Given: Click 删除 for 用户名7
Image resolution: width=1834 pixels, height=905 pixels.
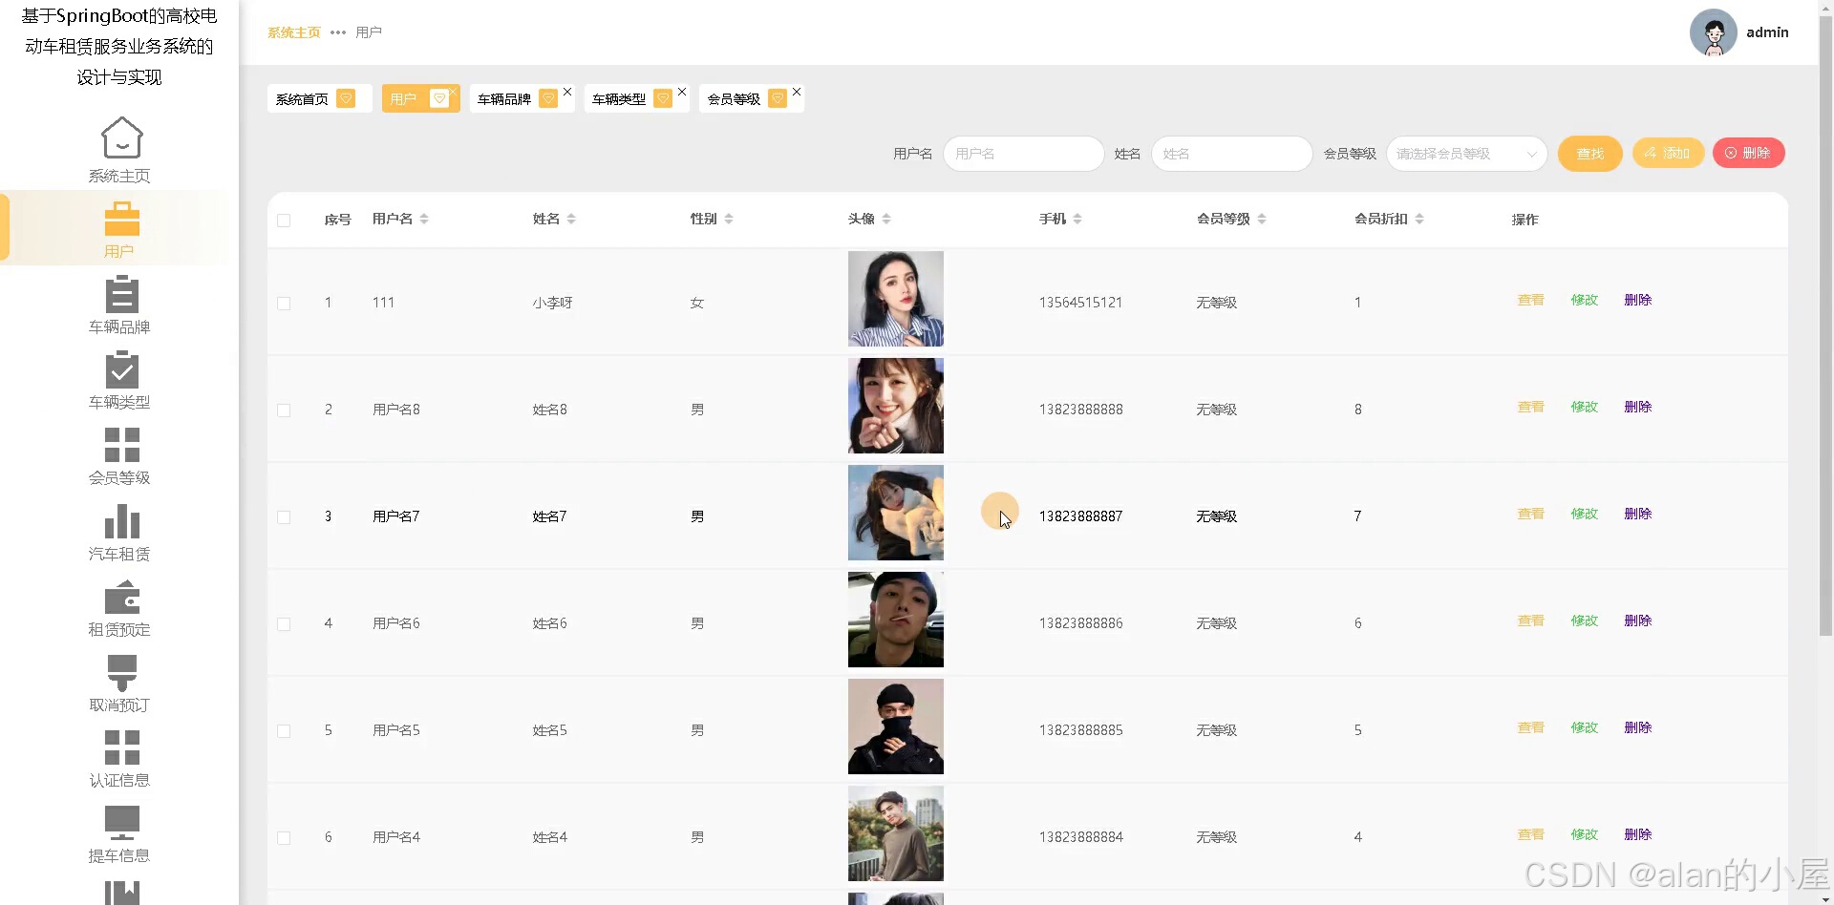Looking at the screenshot, I should pos(1637,514).
